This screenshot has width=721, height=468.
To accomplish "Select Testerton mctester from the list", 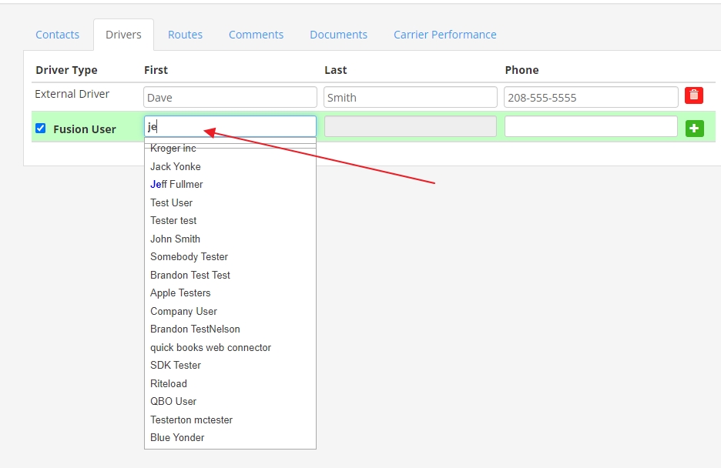I will point(191,420).
